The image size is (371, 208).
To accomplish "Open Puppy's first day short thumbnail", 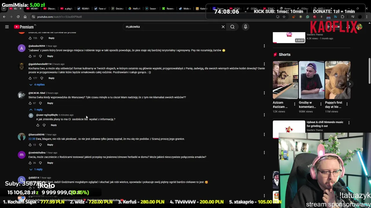I will tap(338, 80).
